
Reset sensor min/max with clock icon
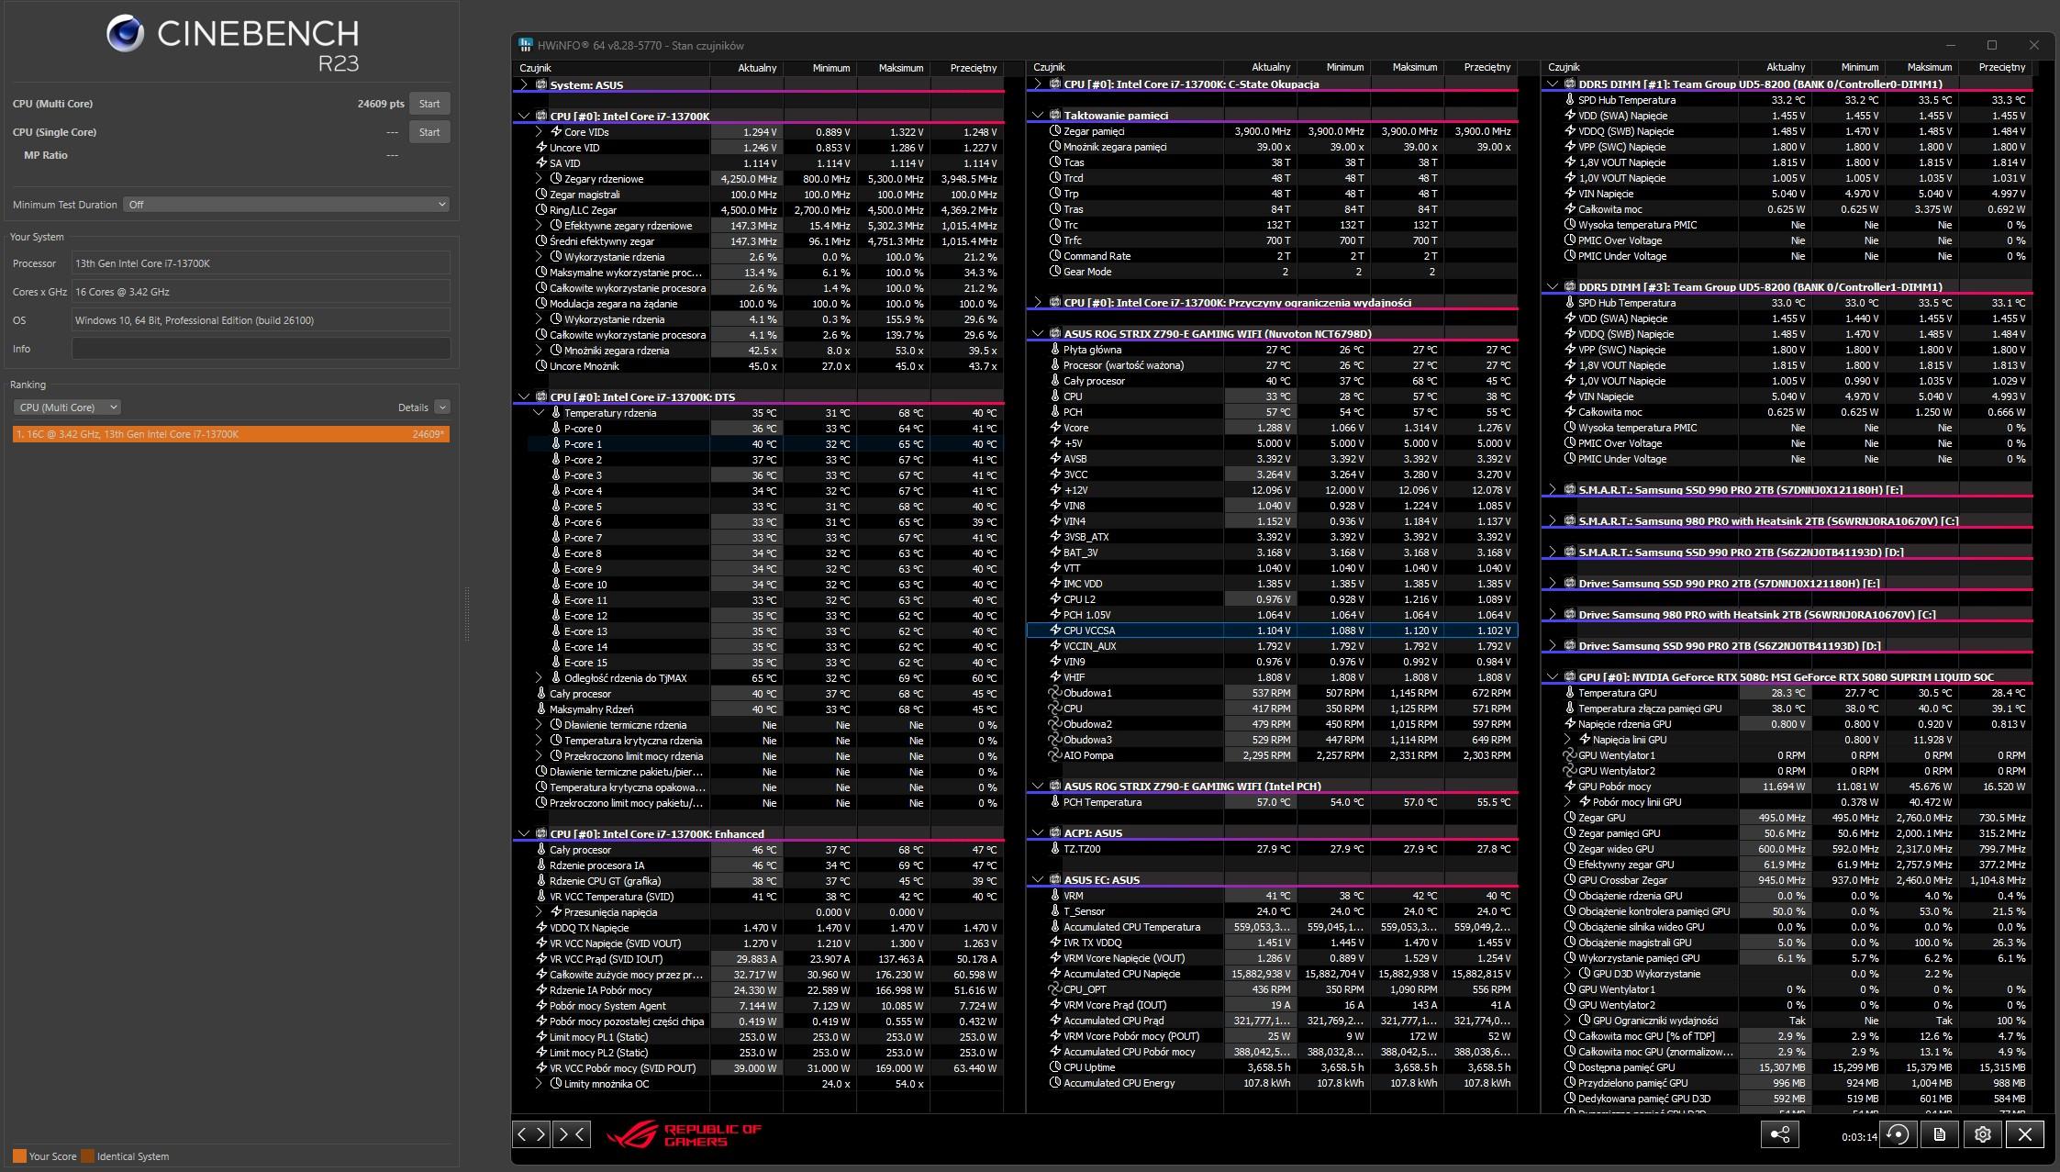(x=1898, y=1135)
